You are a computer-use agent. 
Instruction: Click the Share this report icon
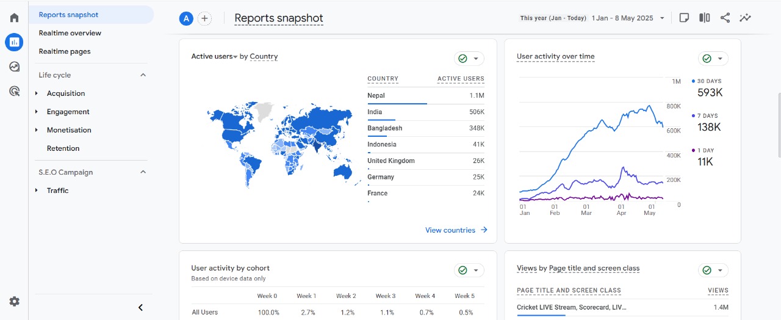point(725,18)
